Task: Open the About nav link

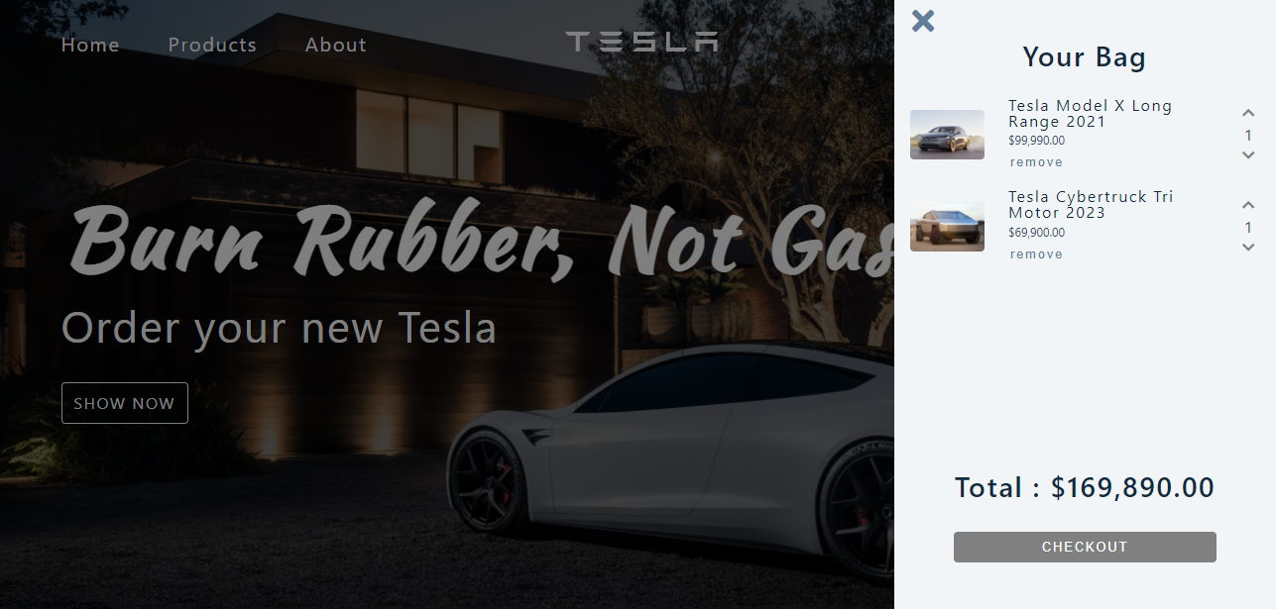Action: coord(336,45)
